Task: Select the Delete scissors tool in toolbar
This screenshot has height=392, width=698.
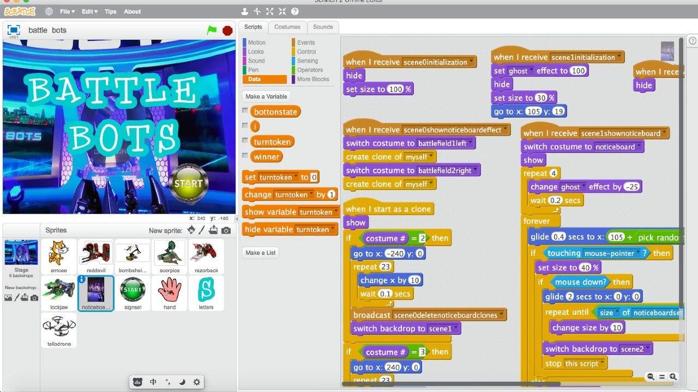Action: tap(257, 11)
